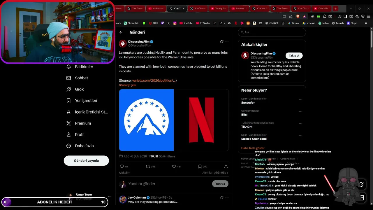
Task: Open more options on DiscussingFilm post
Action: coord(227,42)
